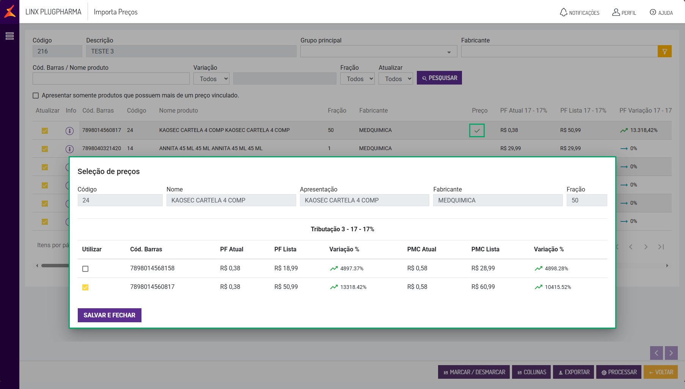Click the green price check icon

(x=477, y=130)
